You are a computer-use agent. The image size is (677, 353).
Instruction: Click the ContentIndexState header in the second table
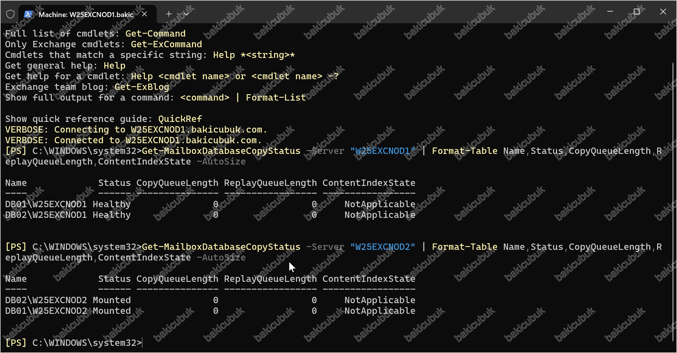click(369, 279)
